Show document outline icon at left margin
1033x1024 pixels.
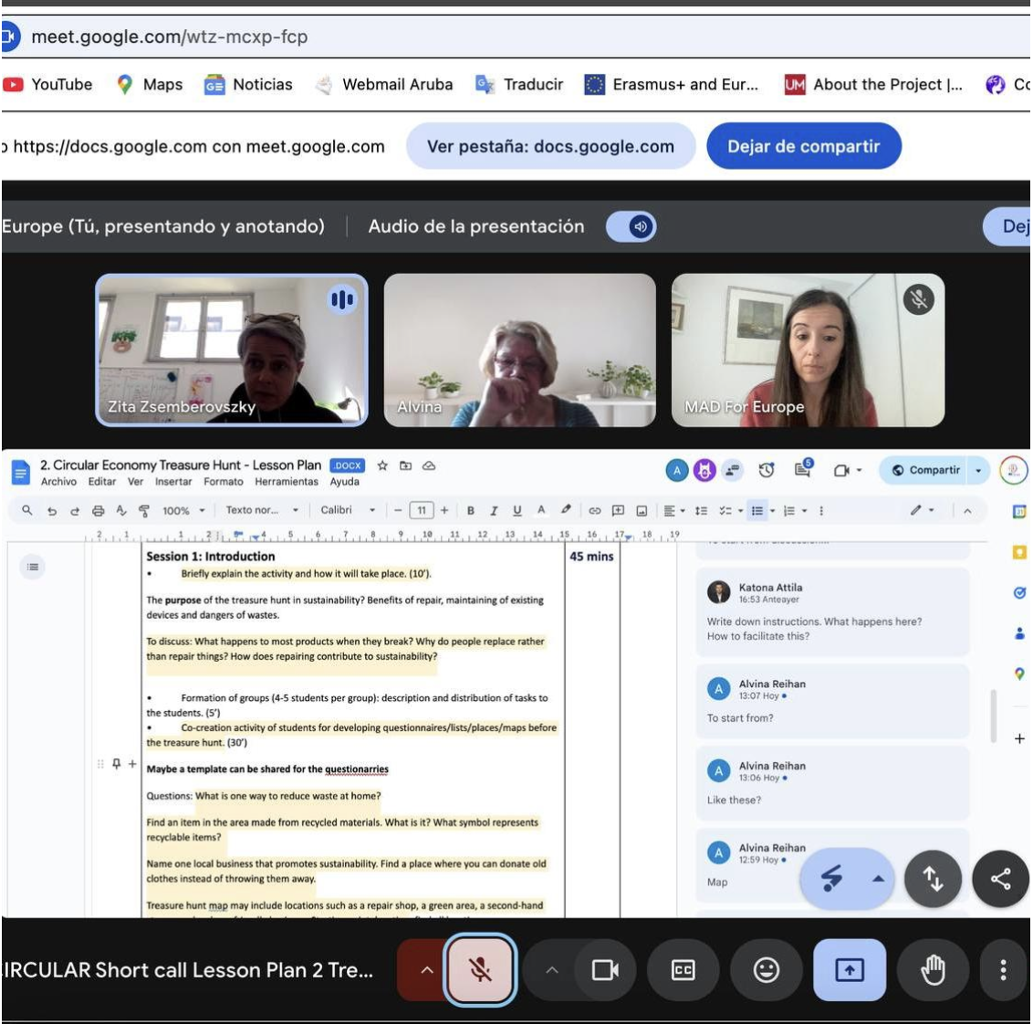[x=33, y=567]
